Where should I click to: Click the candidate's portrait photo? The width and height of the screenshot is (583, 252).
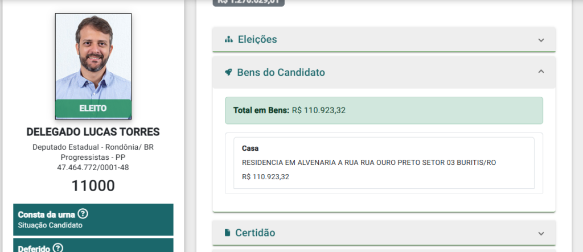point(93,57)
